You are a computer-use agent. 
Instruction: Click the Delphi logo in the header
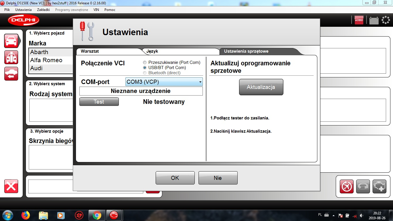[24, 20]
